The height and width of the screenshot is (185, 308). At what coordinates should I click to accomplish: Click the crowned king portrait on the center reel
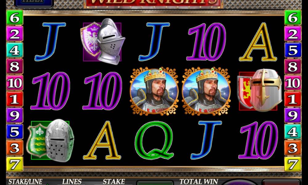[154, 91]
